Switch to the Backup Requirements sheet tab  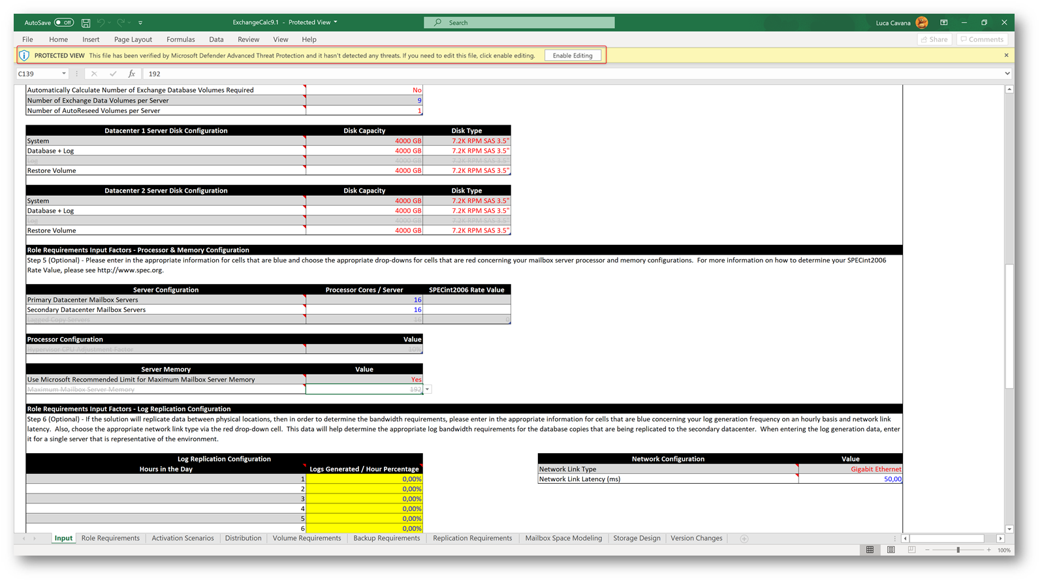387,539
